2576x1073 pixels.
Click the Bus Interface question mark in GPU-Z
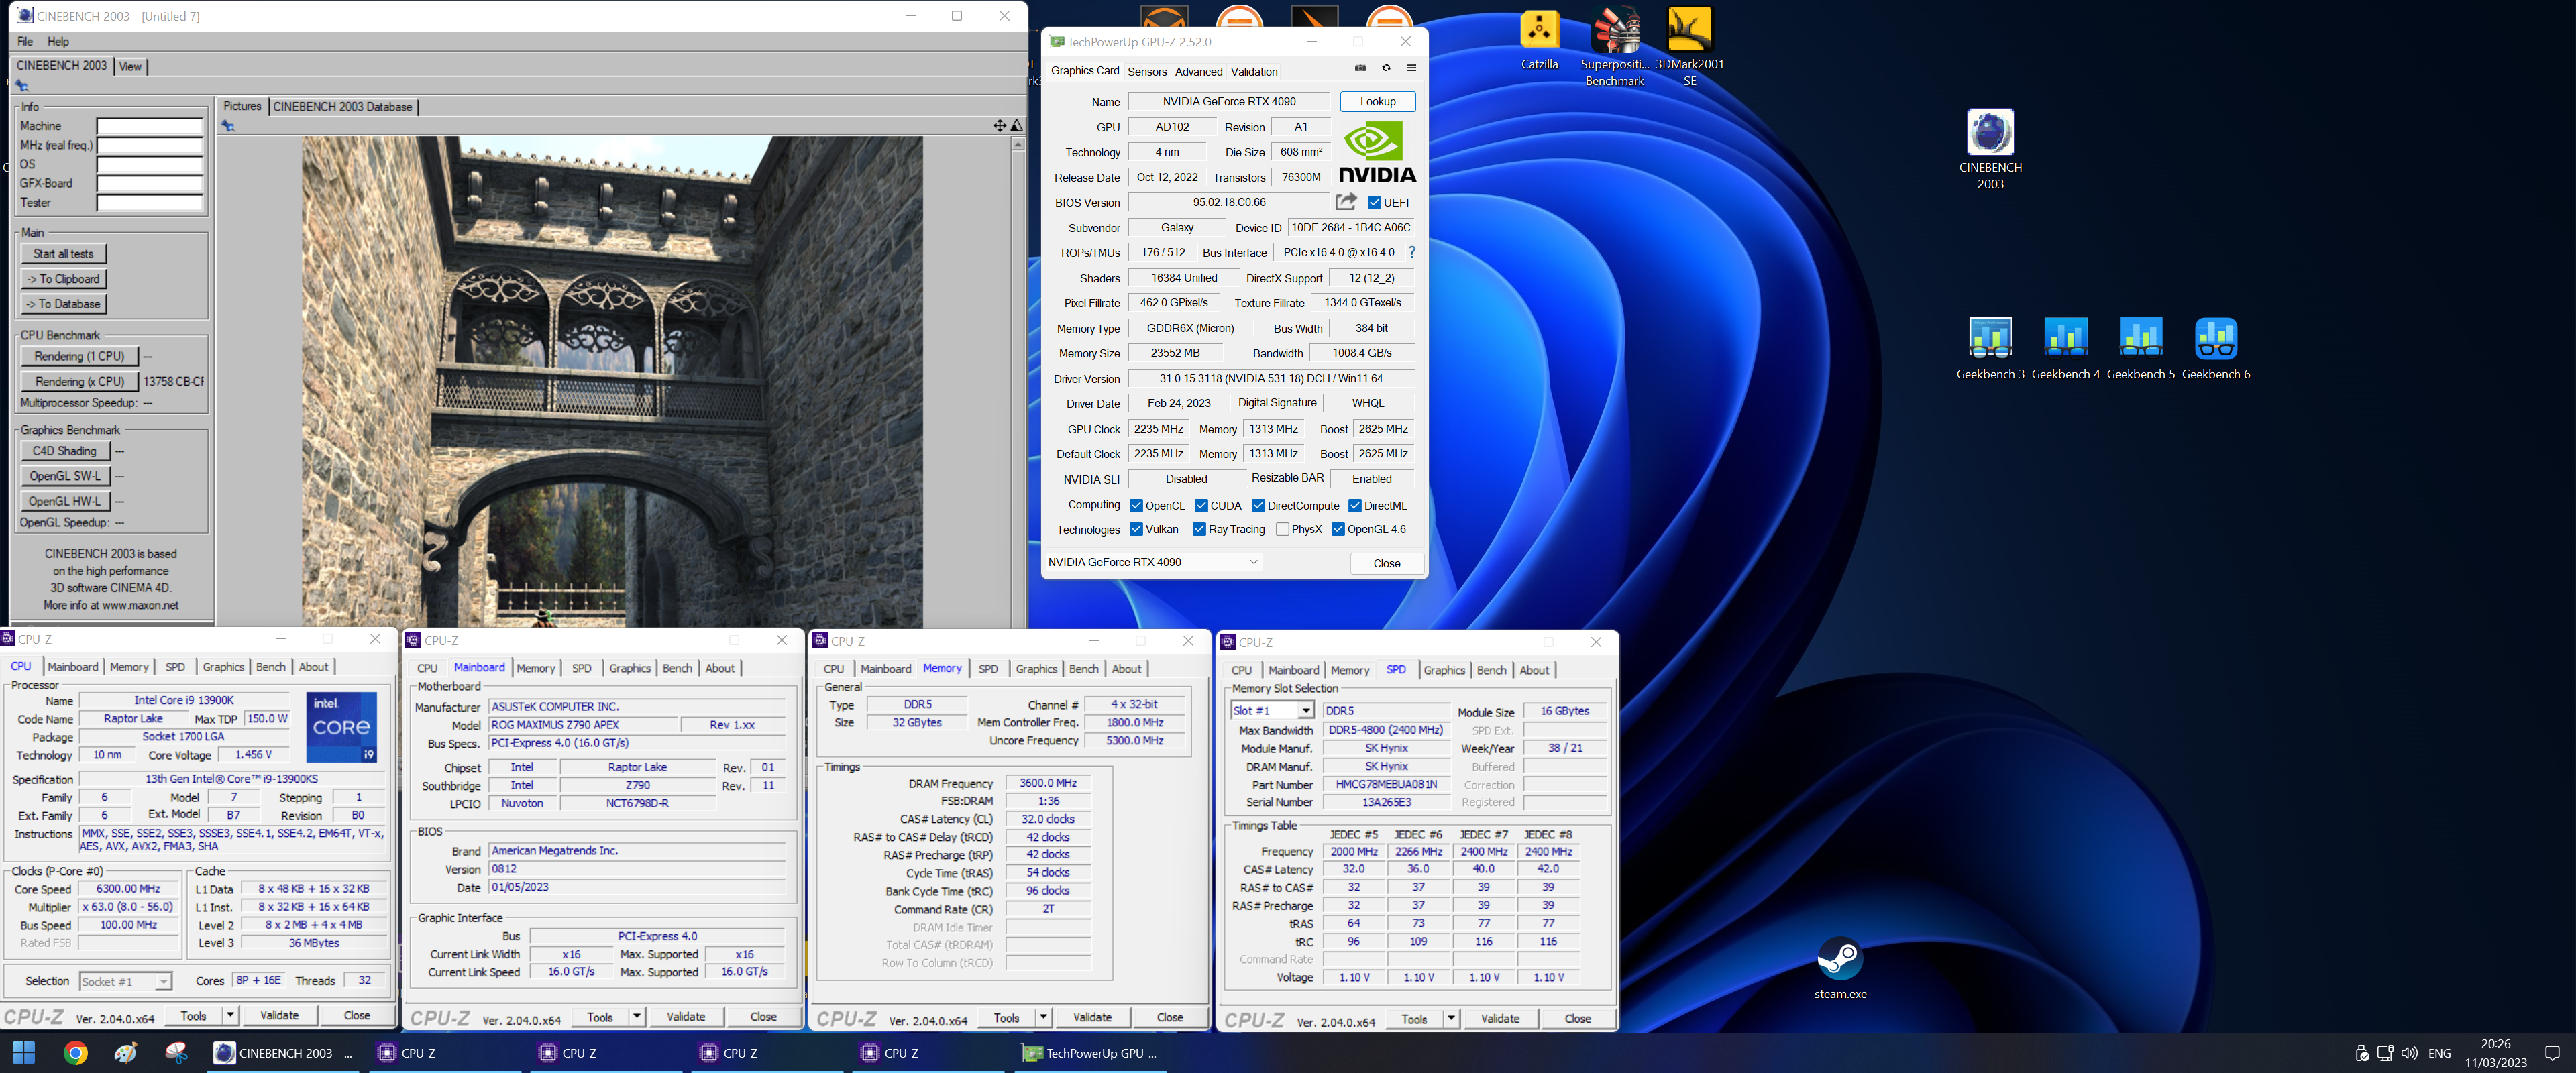click(x=1411, y=252)
